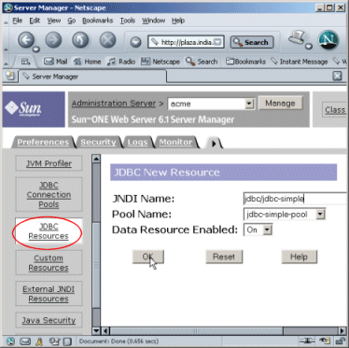Click the Print icon in the toolbar
The height and width of the screenshot is (348, 349).
297,38
